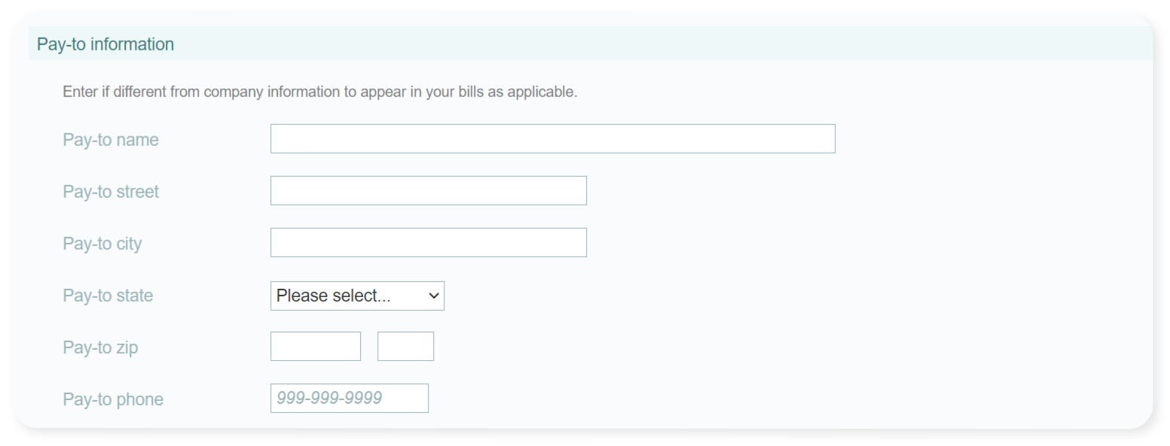The height and width of the screenshot is (446, 1170).
Task: Select the 'Pay-to city' label text
Action: [x=102, y=244]
